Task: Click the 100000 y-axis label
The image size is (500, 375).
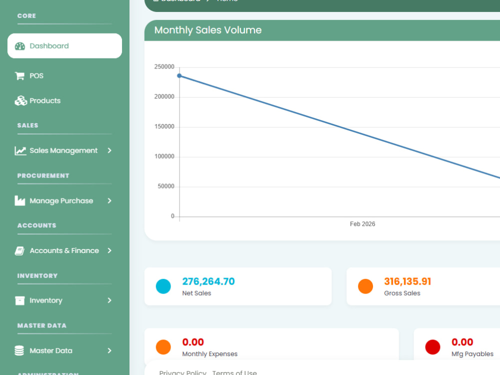Action: coord(164,156)
